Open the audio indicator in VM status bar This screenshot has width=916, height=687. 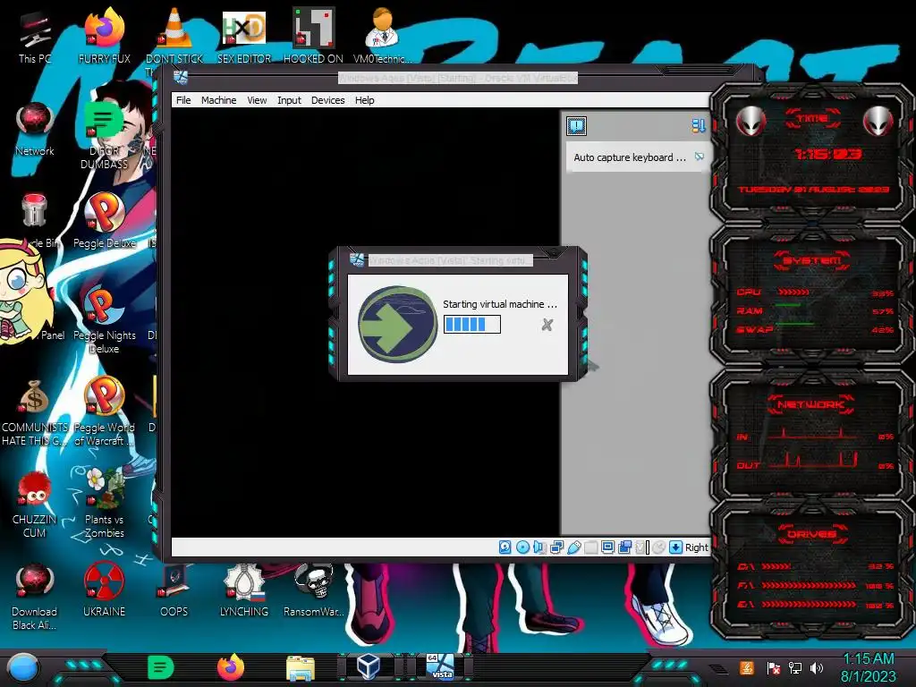[539, 547]
